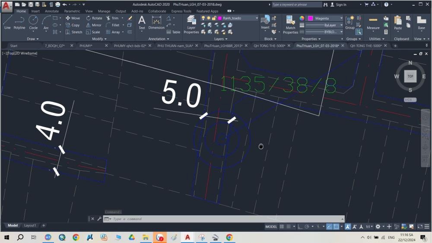Expand the Modify panel

(x=99, y=39)
